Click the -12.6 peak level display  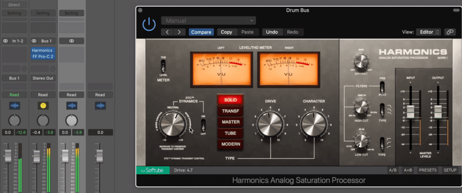tap(21, 133)
